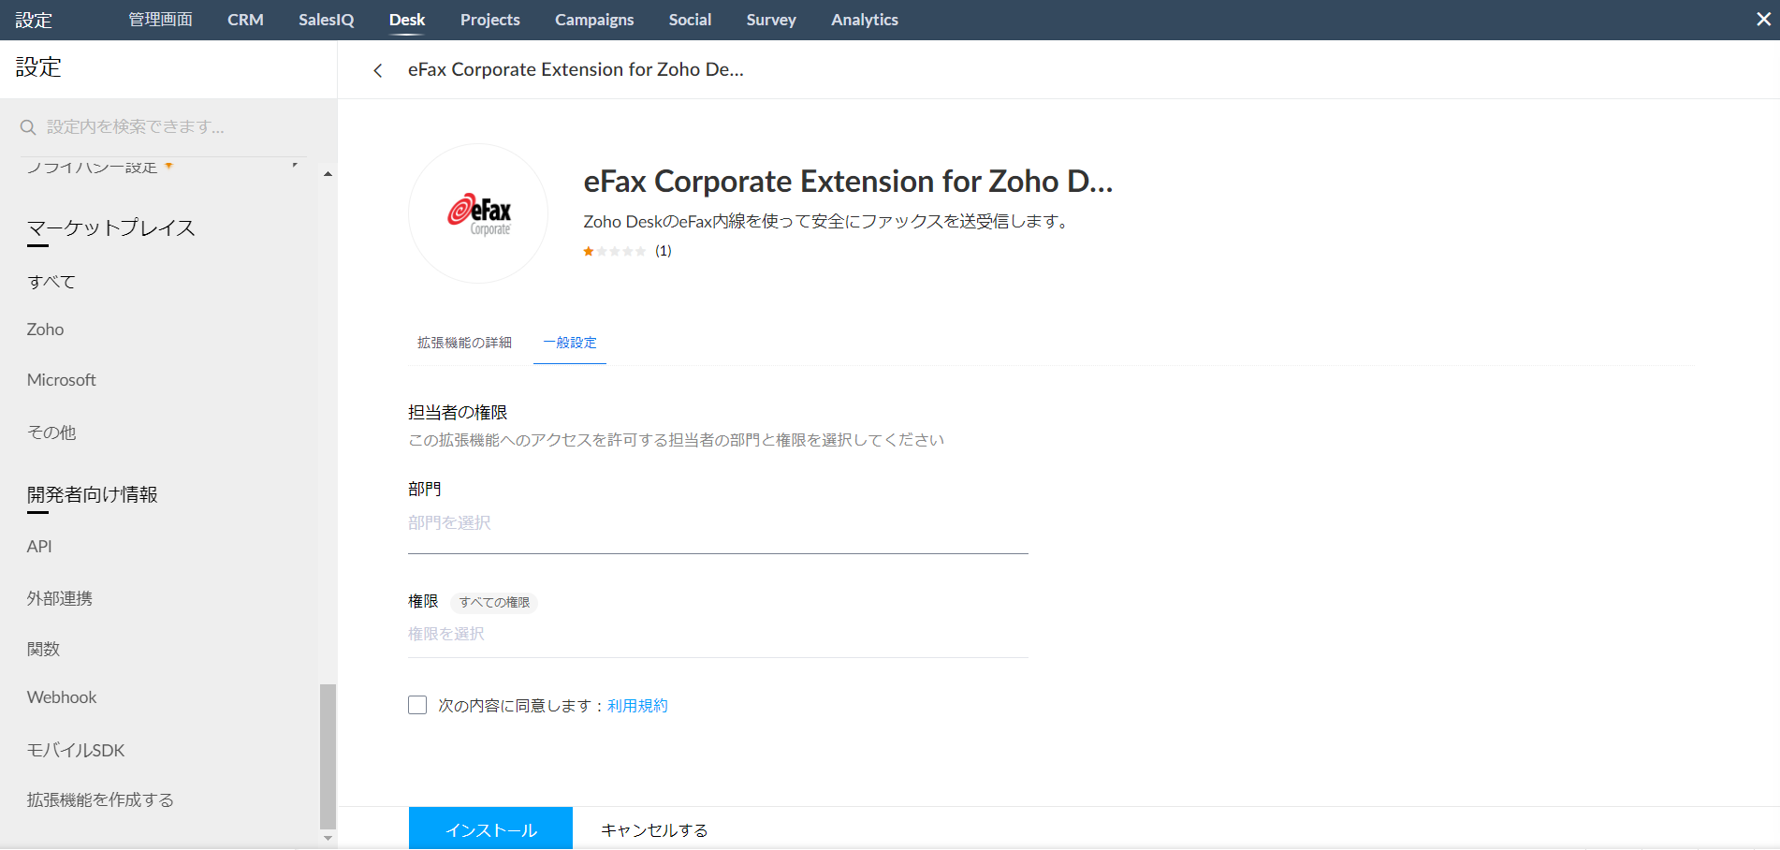Click the sidebar scroll up arrow
The image size is (1780, 850).
pyautogui.click(x=328, y=174)
